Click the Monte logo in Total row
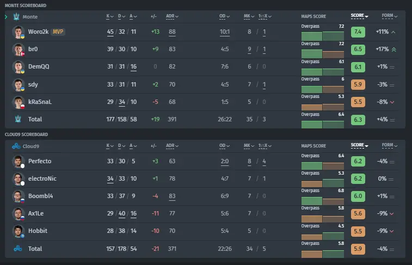The image size is (412, 265). click(x=18, y=119)
